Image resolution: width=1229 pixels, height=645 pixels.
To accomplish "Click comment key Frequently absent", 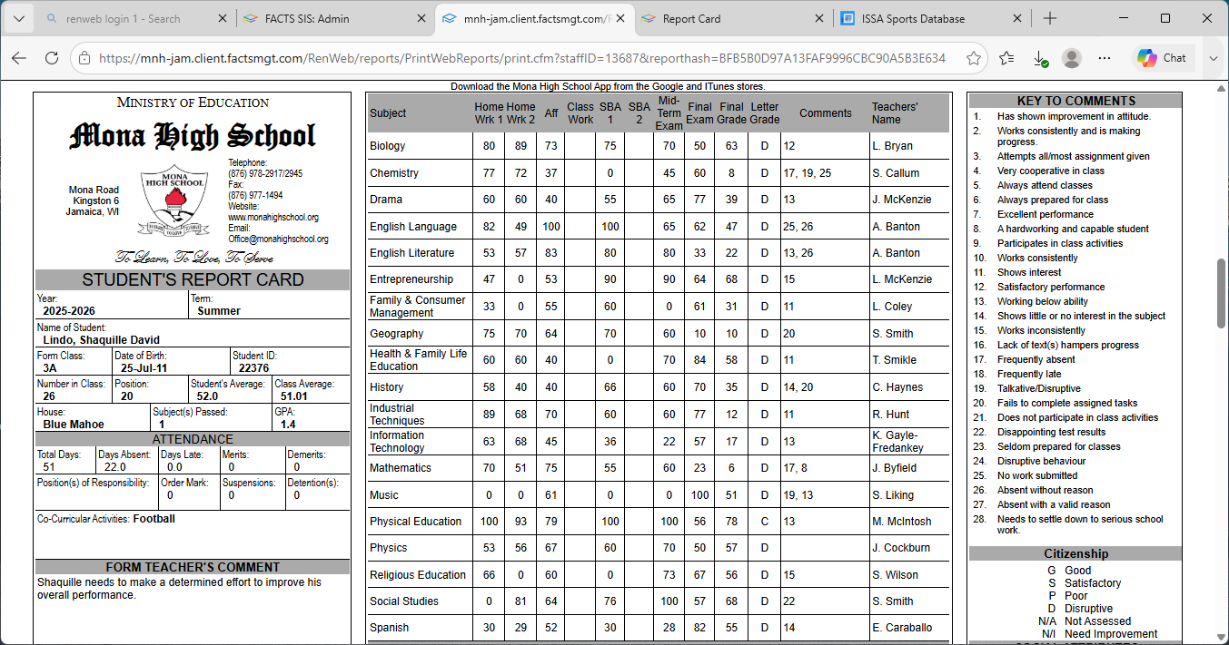I will [1036, 360].
